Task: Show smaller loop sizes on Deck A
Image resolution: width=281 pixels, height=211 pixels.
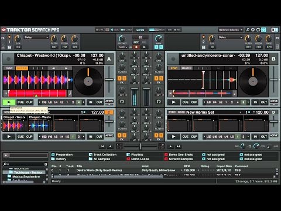Action: [x=40, y=102]
